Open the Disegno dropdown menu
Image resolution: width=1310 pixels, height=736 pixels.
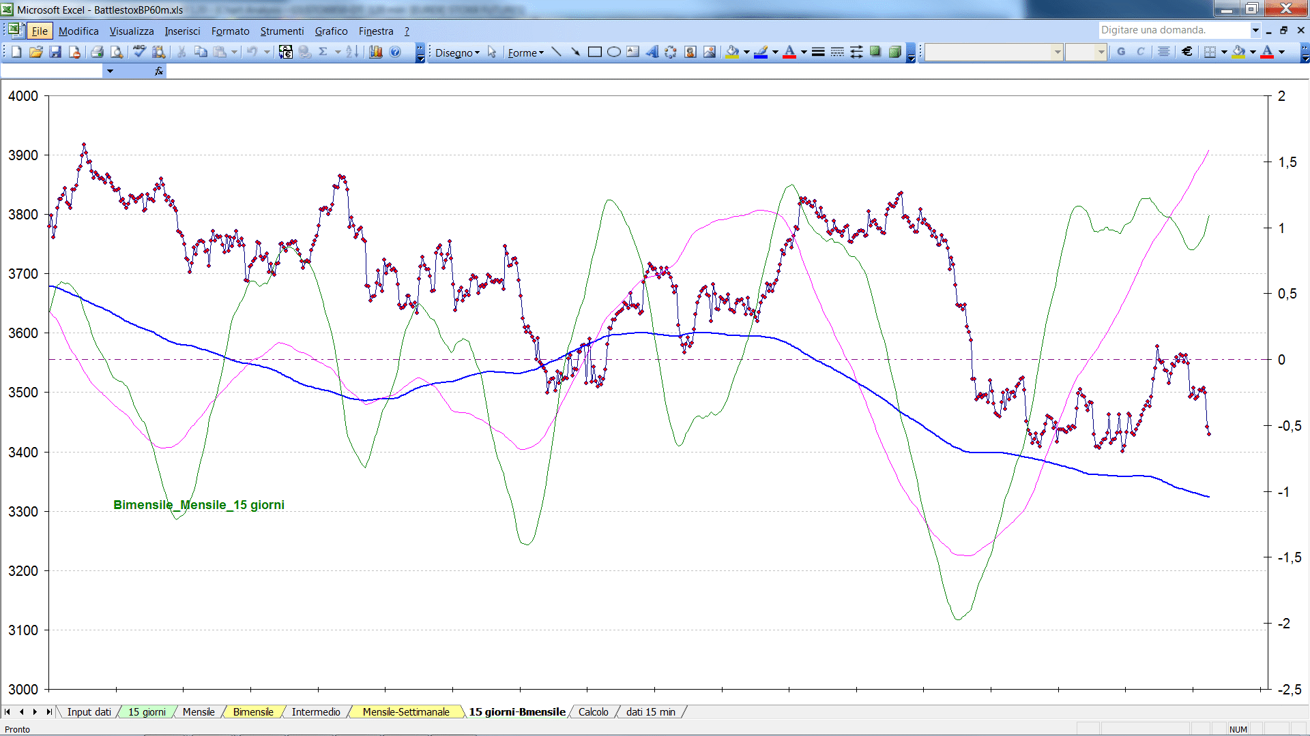(x=458, y=52)
